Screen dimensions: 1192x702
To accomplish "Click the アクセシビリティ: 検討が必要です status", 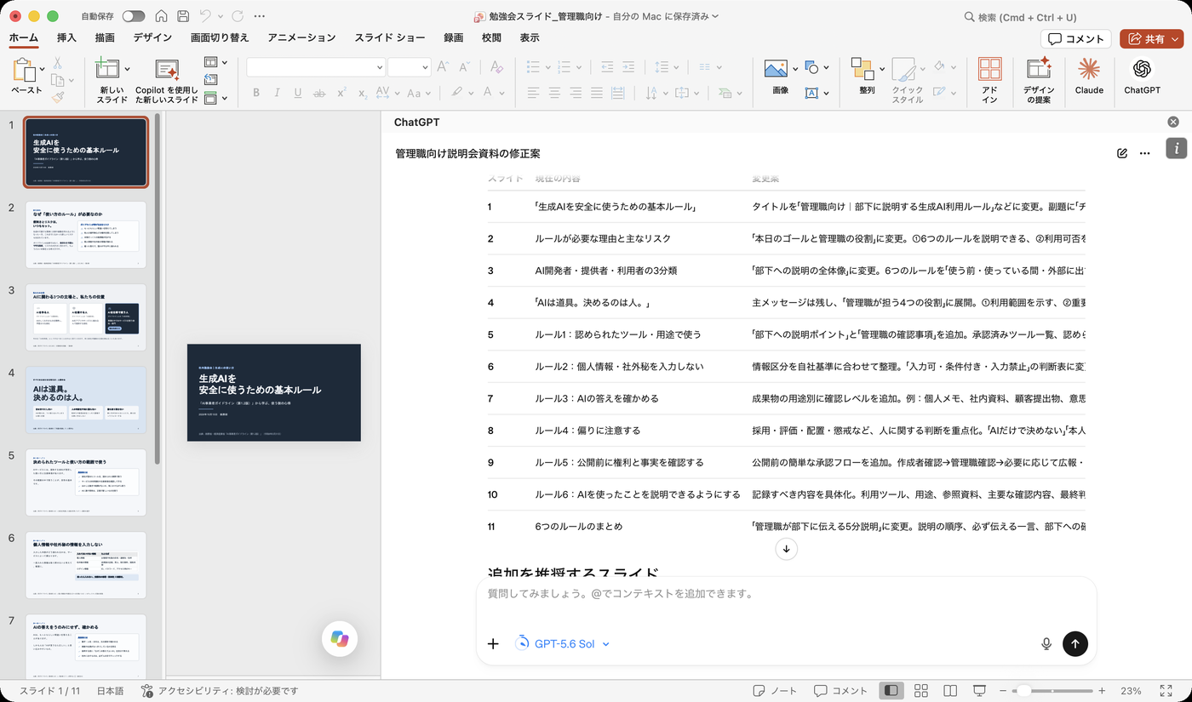I will 220,691.
